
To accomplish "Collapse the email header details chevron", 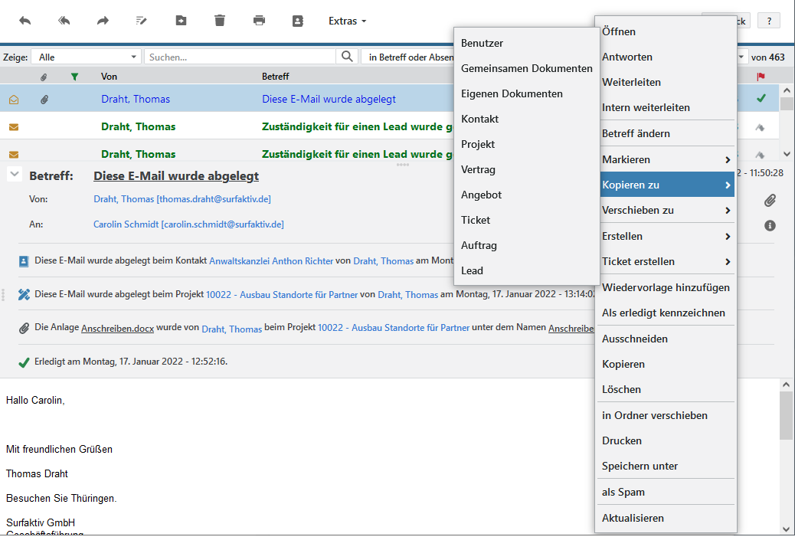I will pyautogui.click(x=14, y=175).
